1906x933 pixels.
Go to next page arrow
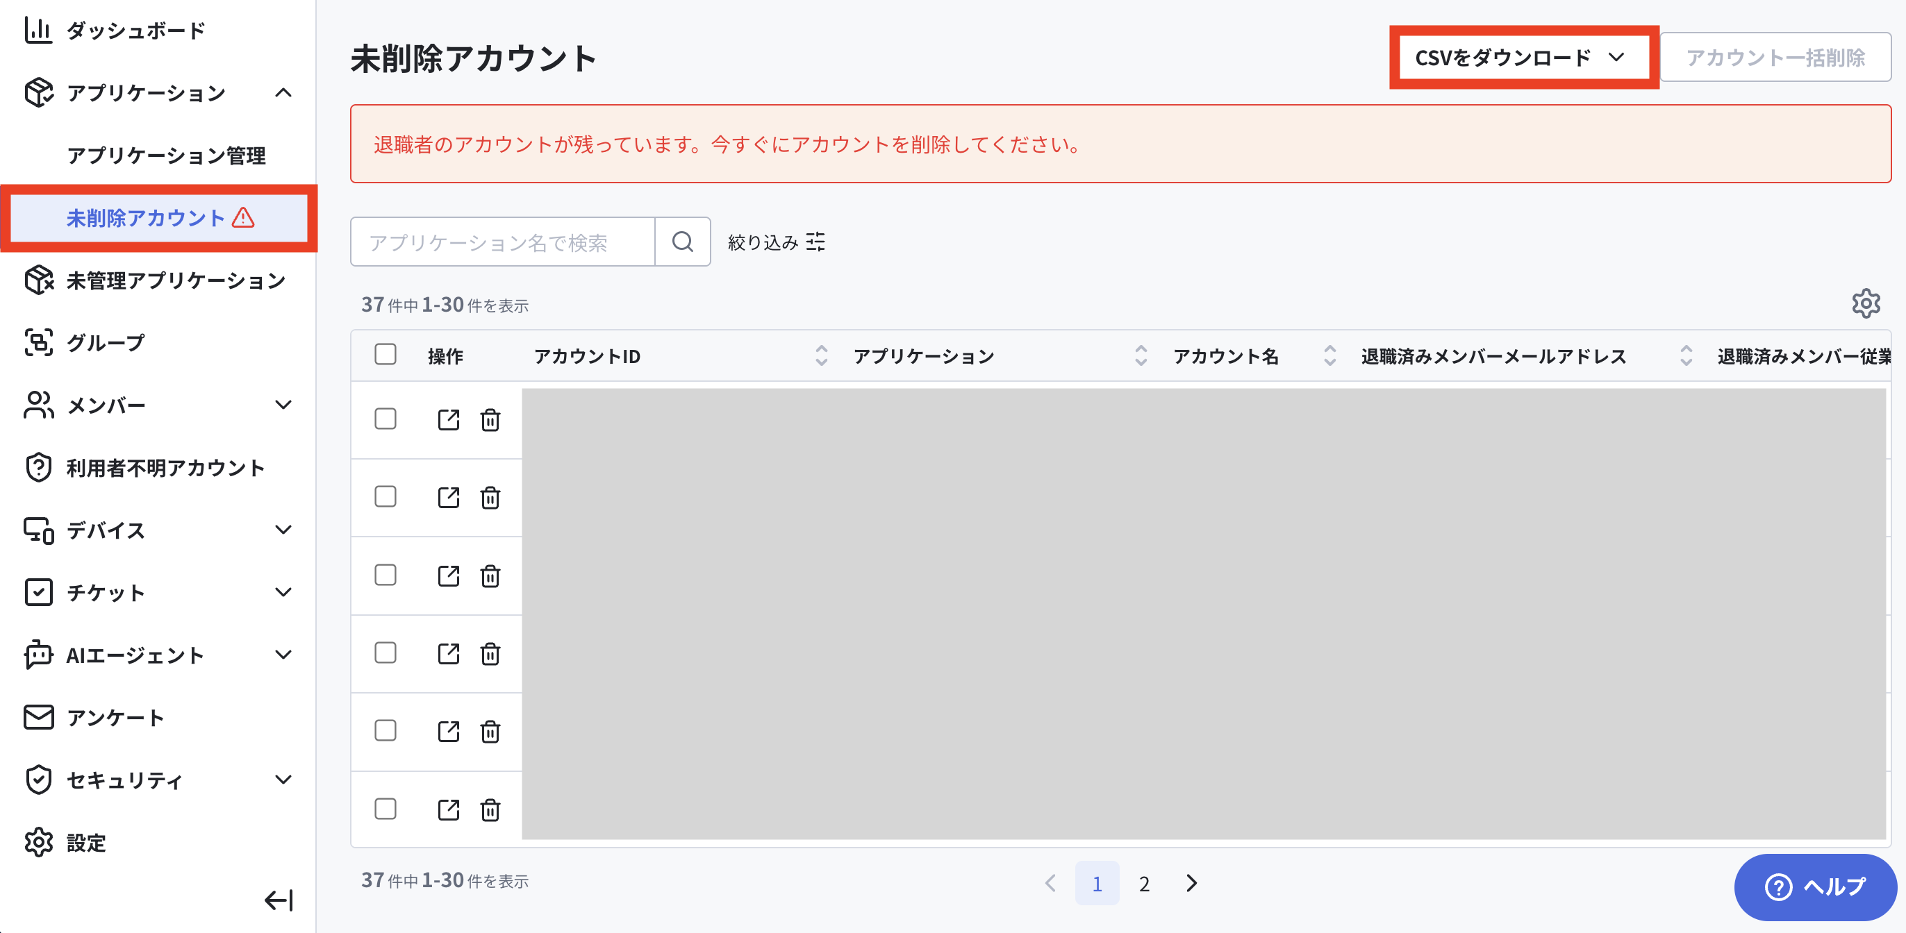[x=1191, y=883]
